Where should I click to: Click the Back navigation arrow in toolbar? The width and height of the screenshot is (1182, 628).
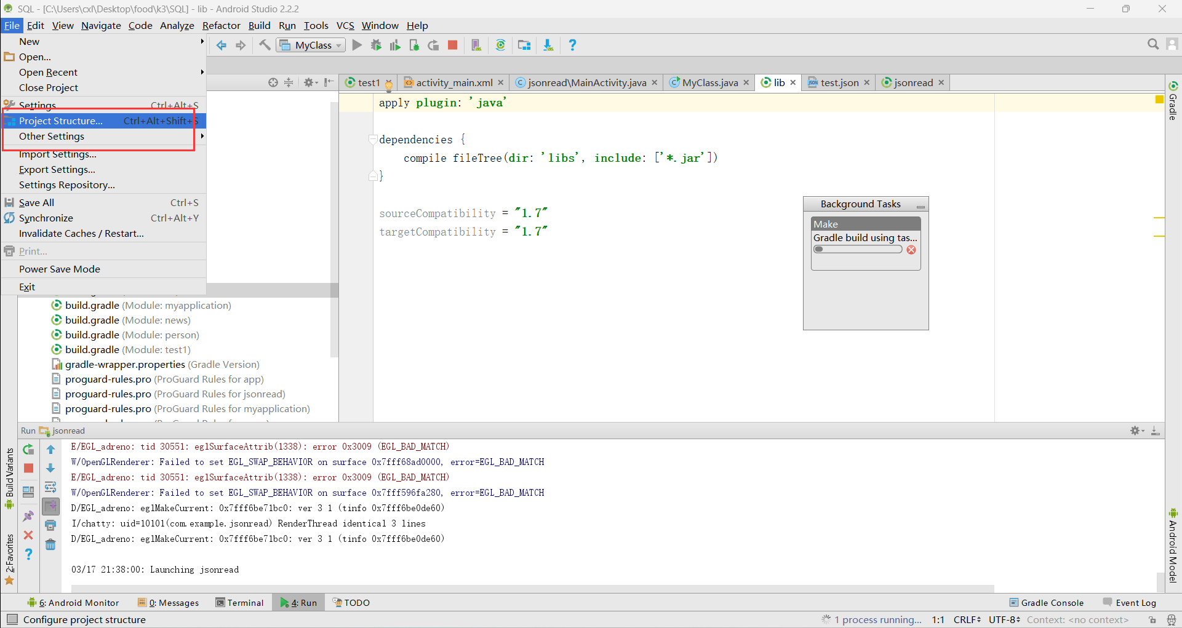pos(222,46)
